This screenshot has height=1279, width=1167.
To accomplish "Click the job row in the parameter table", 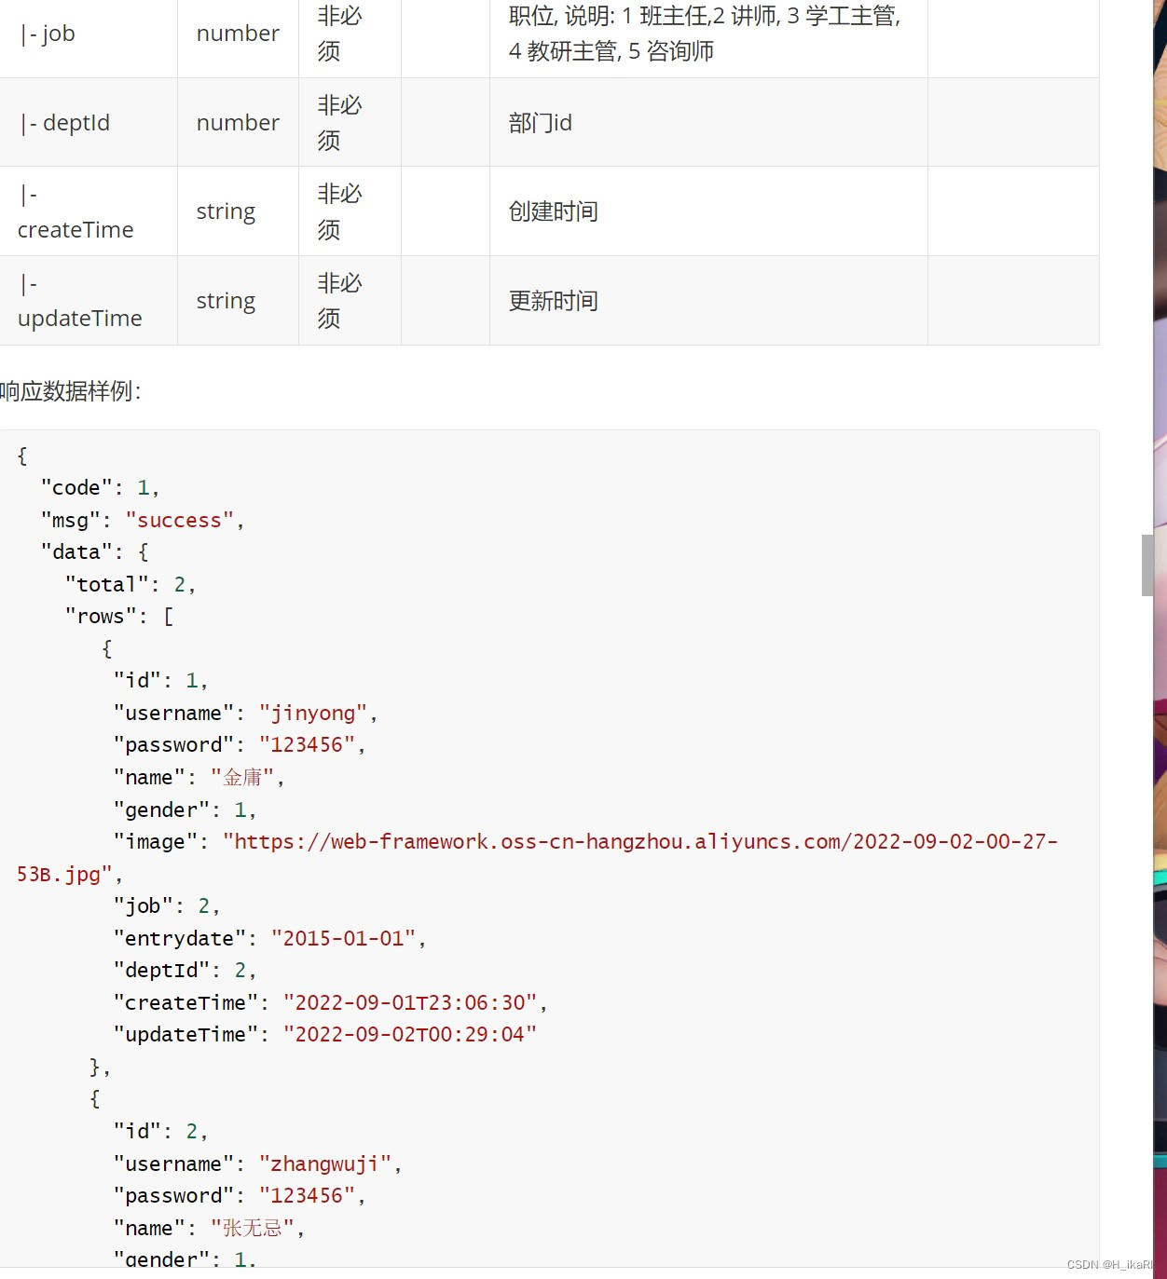I will point(50,33).
